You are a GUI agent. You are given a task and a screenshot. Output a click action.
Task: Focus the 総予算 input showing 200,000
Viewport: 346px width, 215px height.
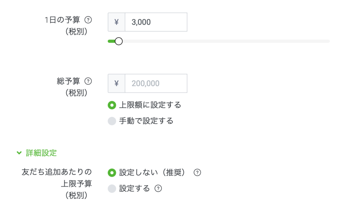pos(156,83)
